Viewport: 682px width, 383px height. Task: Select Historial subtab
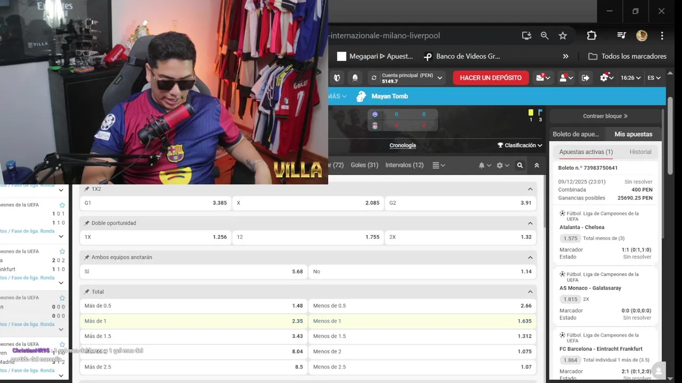640,152
